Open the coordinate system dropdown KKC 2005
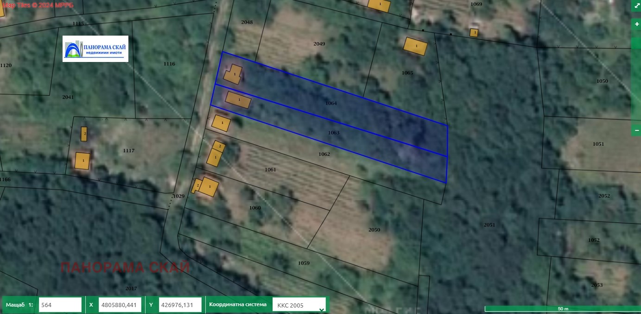This screenshot has height=314, width=641. 299,305
